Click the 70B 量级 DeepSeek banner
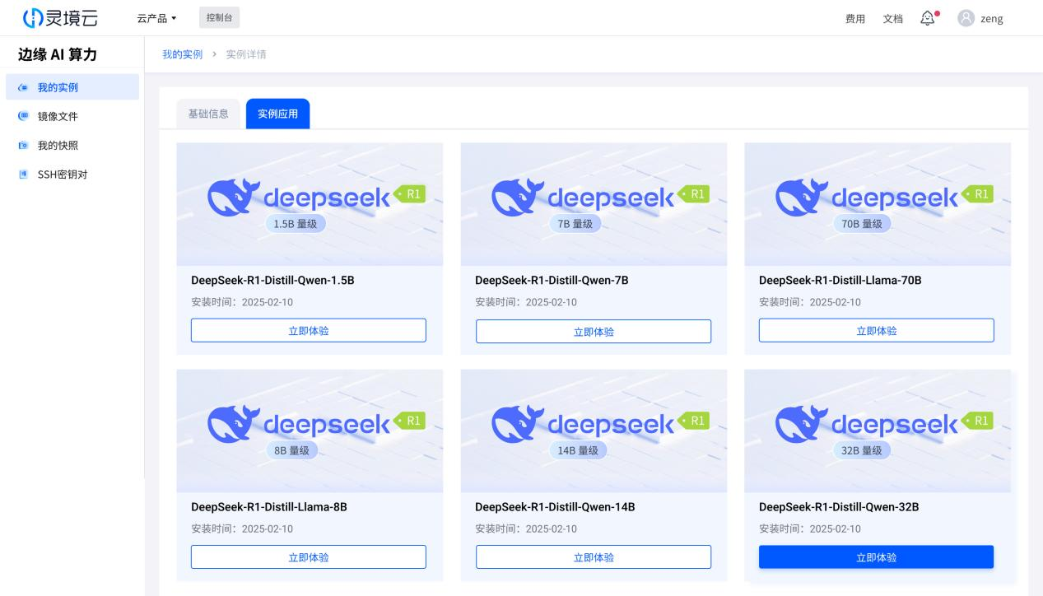Image resolution: width=1043 pixels, height=596 pixels. pos(878,204)
